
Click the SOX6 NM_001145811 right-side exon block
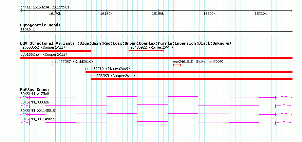[x=276, y=123]
